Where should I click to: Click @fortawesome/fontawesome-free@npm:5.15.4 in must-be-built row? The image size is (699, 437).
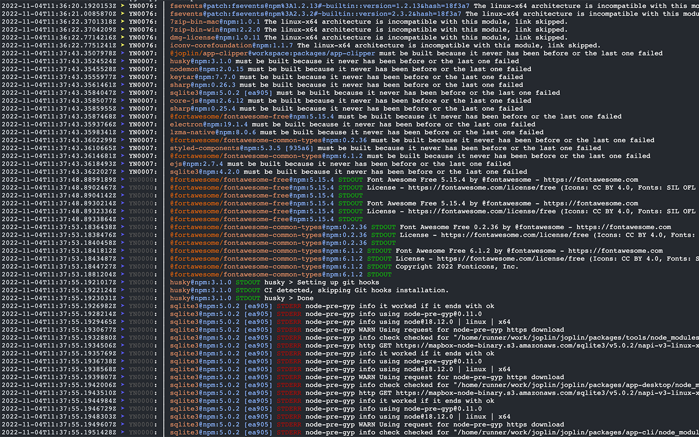pos(252,116)
